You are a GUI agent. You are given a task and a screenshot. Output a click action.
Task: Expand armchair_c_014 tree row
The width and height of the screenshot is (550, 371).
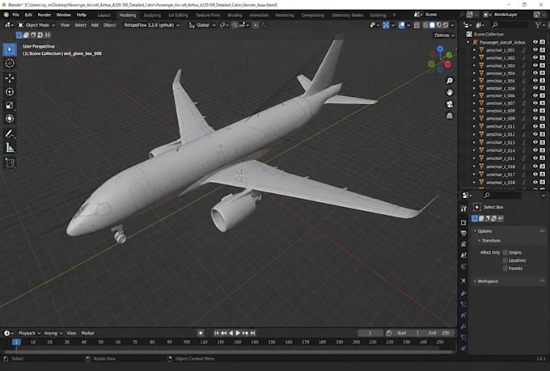[474, 150]
